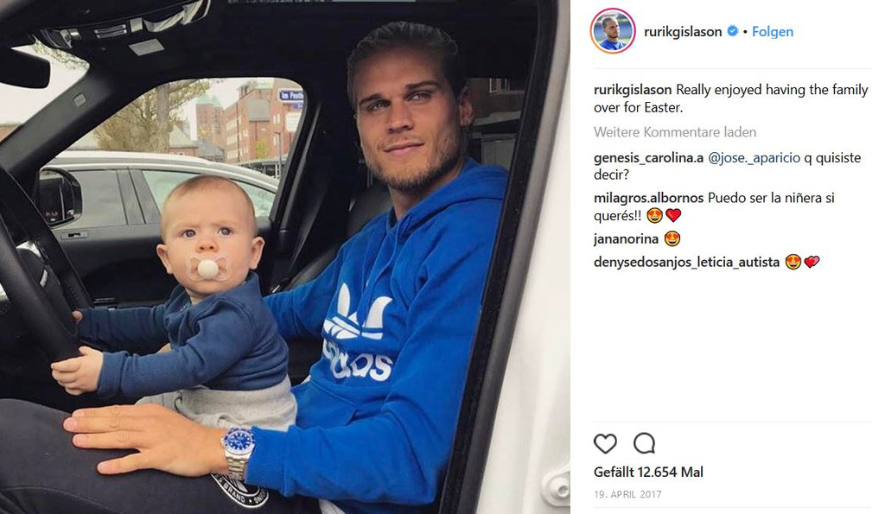Click the post photo of man and baby
Image resolution: width=885 pixels, height=514 pixels.
coord(285,257)
